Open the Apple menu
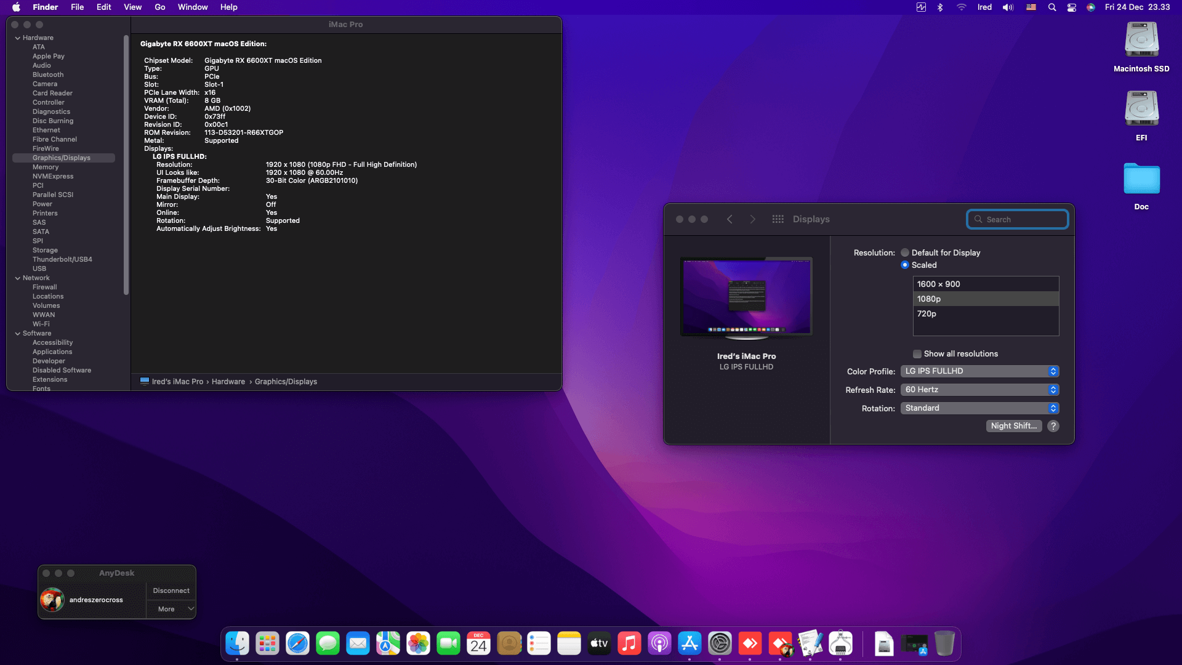1182x665 pixels. 17,7
